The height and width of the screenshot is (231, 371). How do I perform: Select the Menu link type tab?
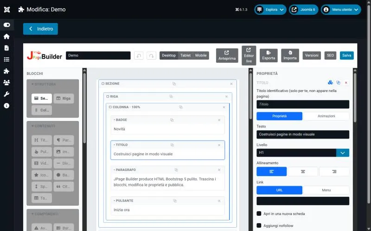[x=326, y=190]
